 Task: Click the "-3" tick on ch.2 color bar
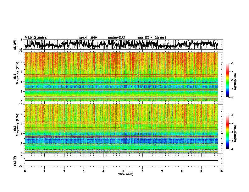(x=232, y=115)
